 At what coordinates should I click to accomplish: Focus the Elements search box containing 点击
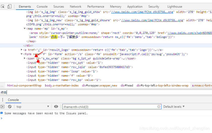click(106, 92)
